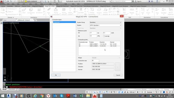The height and width of the screenshot is (98, 174).
Task: Click the Qv l/s input field
Action: coord(93,33)
